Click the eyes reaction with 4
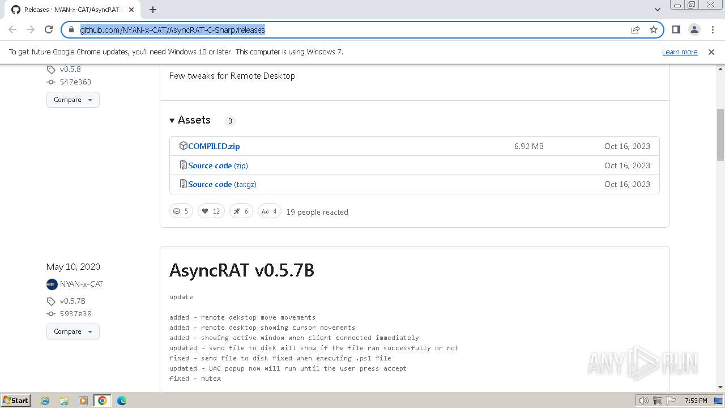Screen dimensions: 725x408 point(270,211)
